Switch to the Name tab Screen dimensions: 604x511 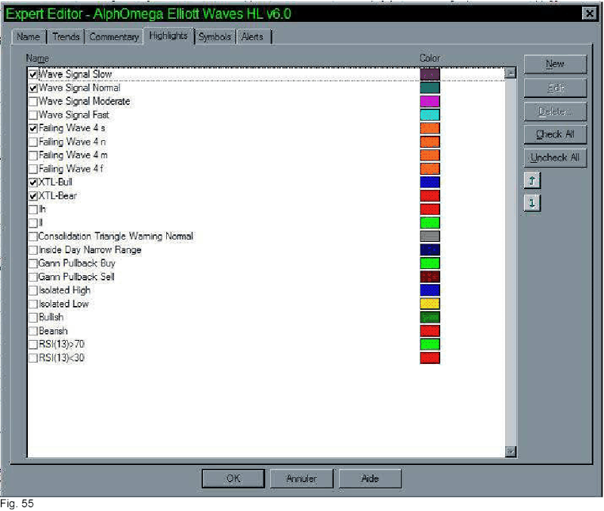[29, 37]
